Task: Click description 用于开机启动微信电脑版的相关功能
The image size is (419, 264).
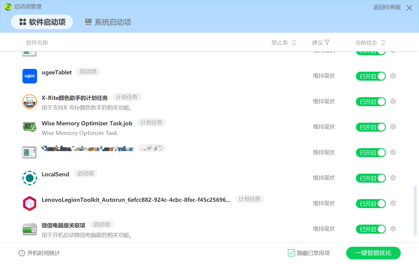Action: tap(87, 235)
